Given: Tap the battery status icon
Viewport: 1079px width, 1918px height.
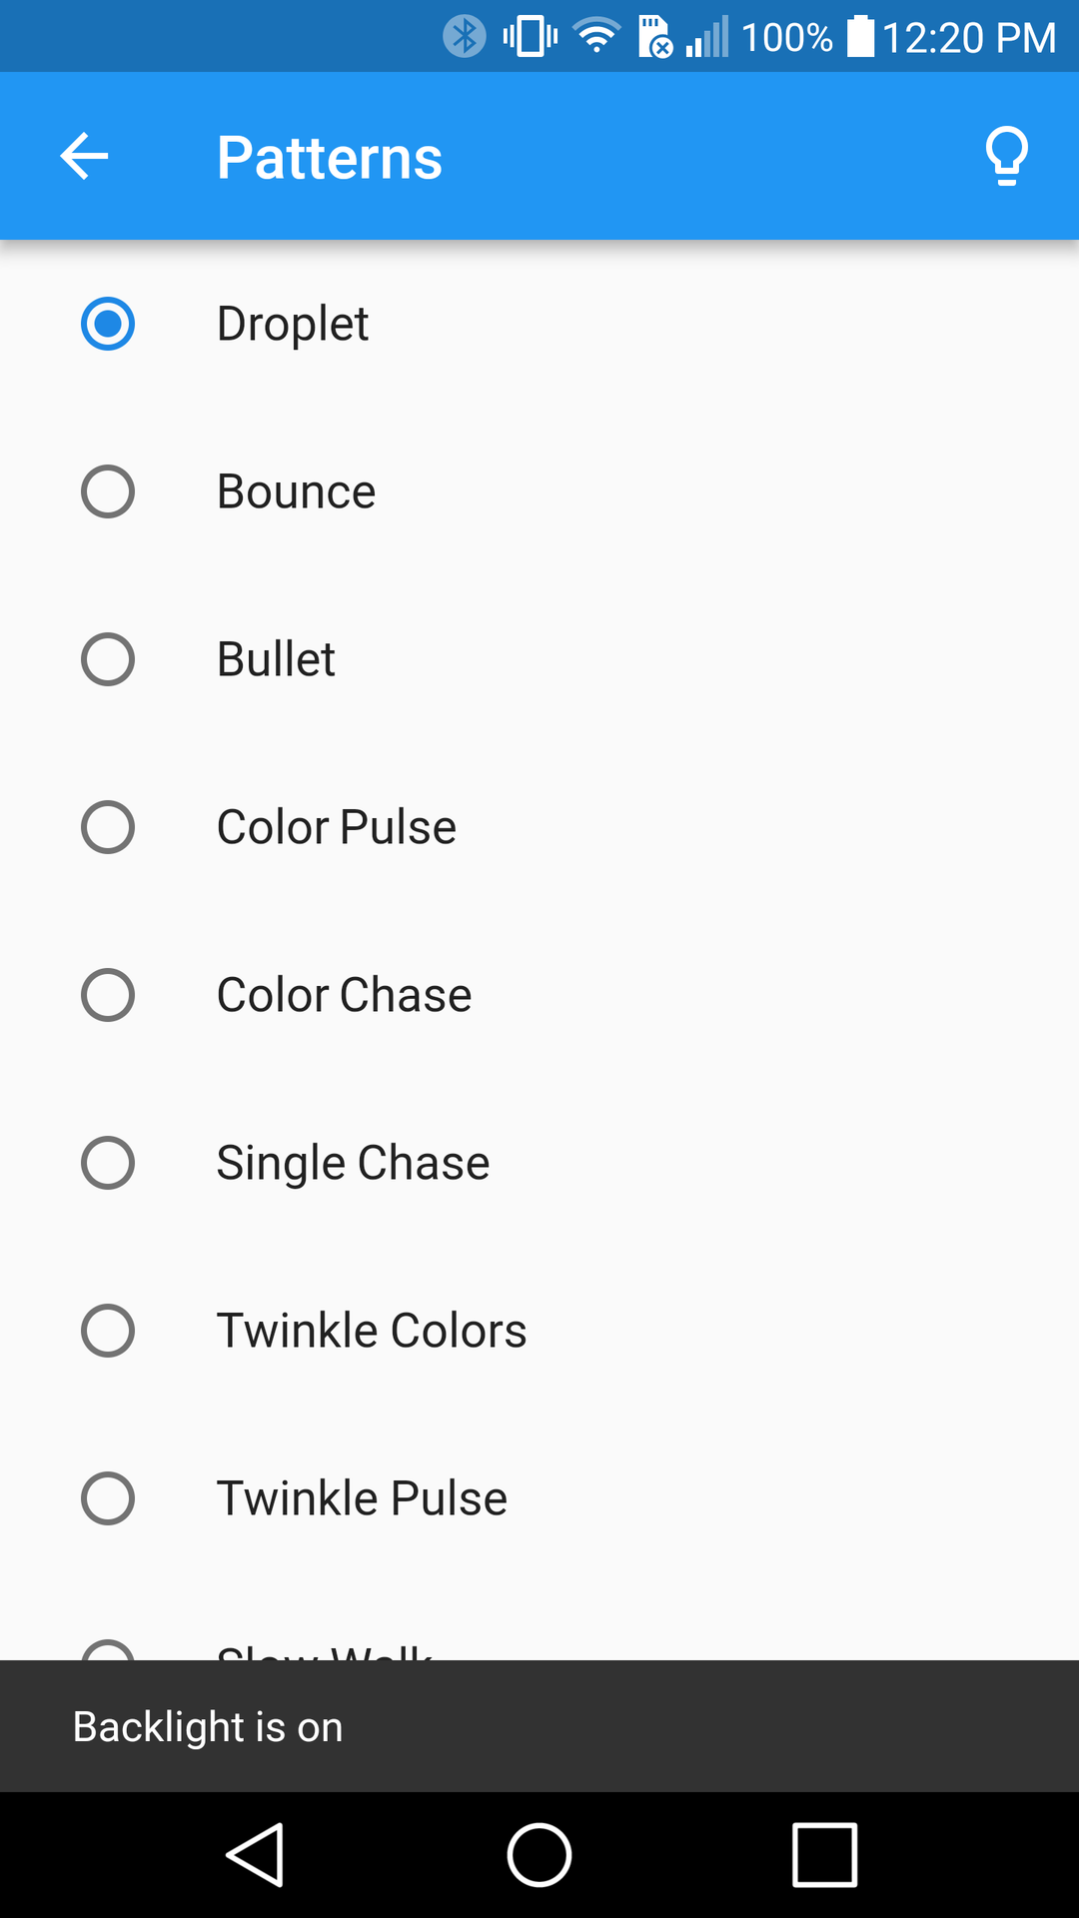Looking at the screenshot, I should pos(860,37).
